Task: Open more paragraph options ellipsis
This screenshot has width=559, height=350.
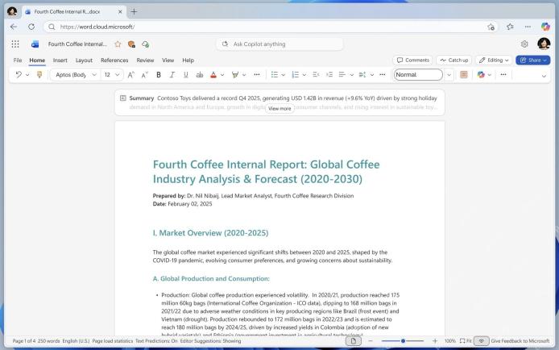Action: point(382,74)
